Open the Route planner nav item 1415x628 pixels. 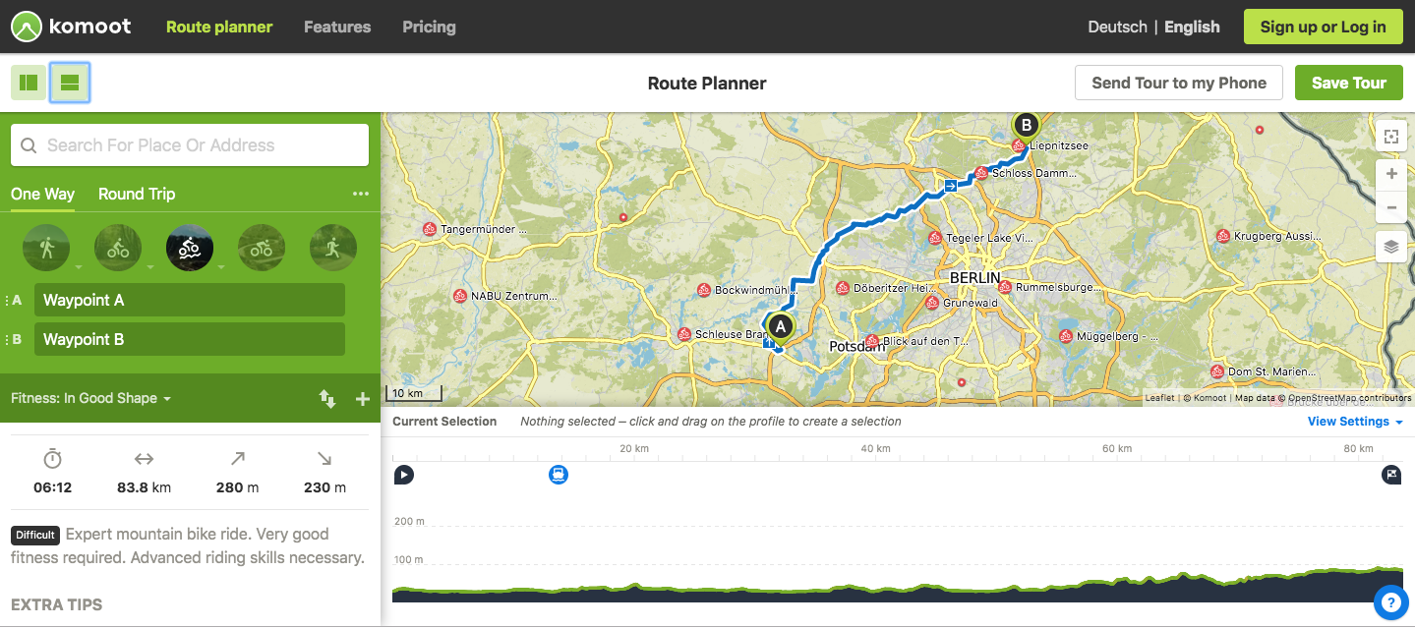click(x=219, y=27)
